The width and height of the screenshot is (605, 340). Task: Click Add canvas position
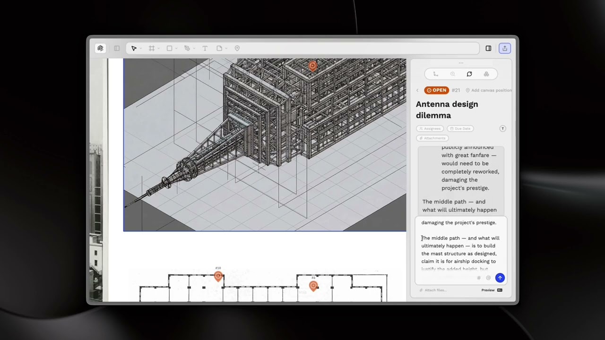(x=489, y=90)
